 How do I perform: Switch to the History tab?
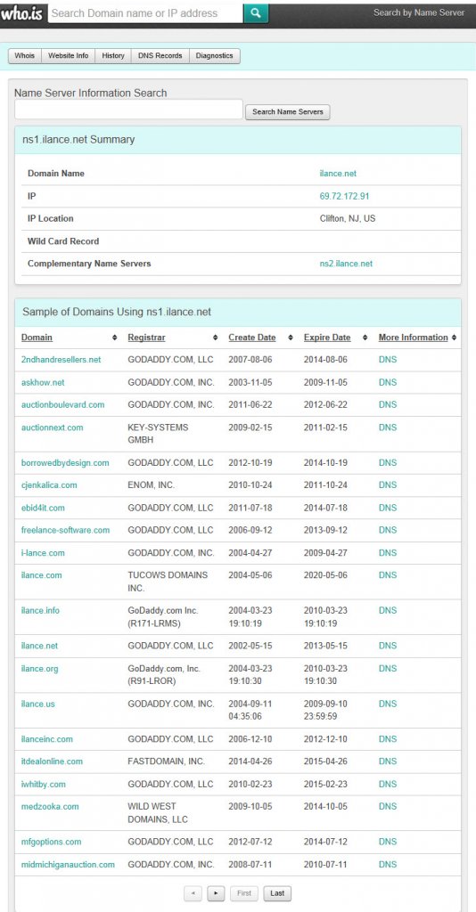(113, 56)
